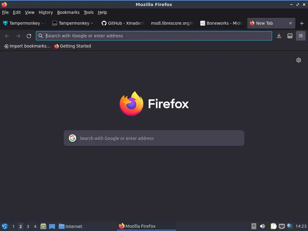308x231 pixels.
Task: Open the Tools menu
Action: [x=89, y=12]
